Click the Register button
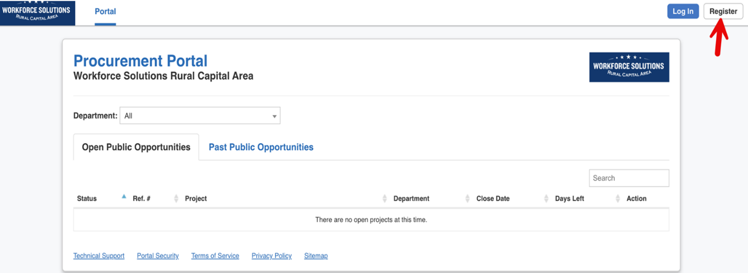The width and height of the screenshot is (748, 273). point(723,11)
